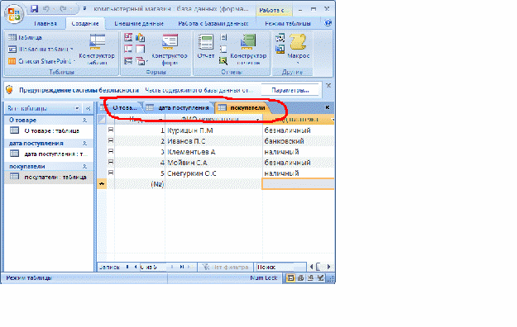The height and width of the screenshot is (327, 517).
Task: Expand subdatasheet for Иванов П.С row
Action: click(111, 141)
